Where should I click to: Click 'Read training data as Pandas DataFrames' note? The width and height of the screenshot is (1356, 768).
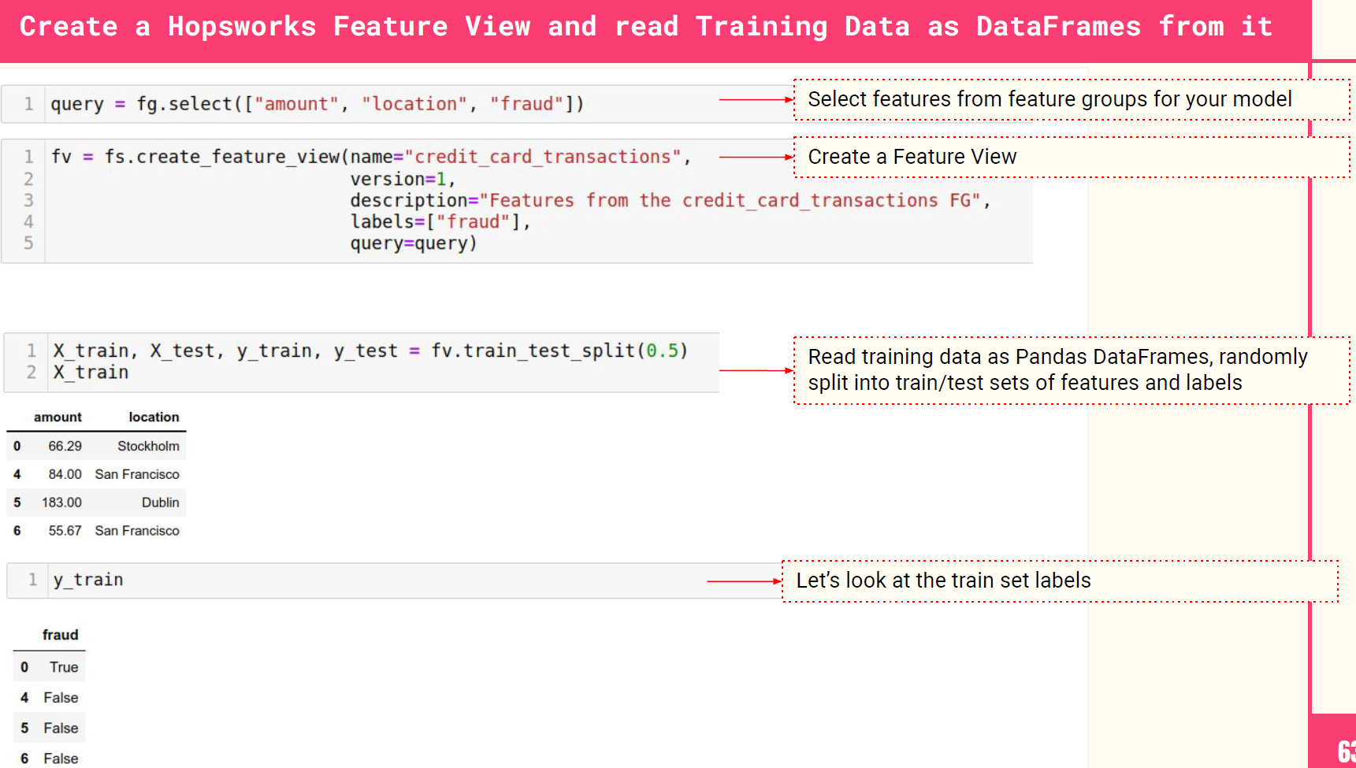(x=1072, y=370)
